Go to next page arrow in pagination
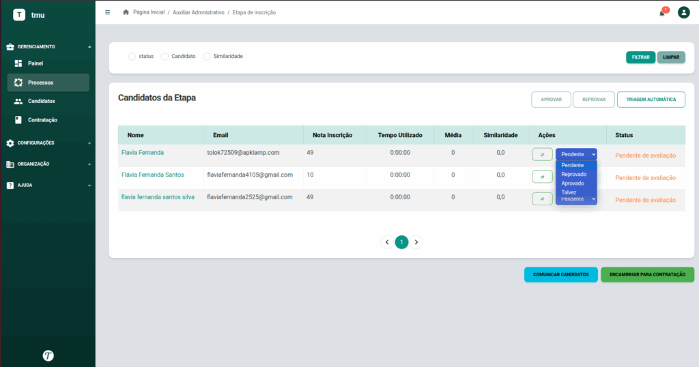 (x=416, y=242)
